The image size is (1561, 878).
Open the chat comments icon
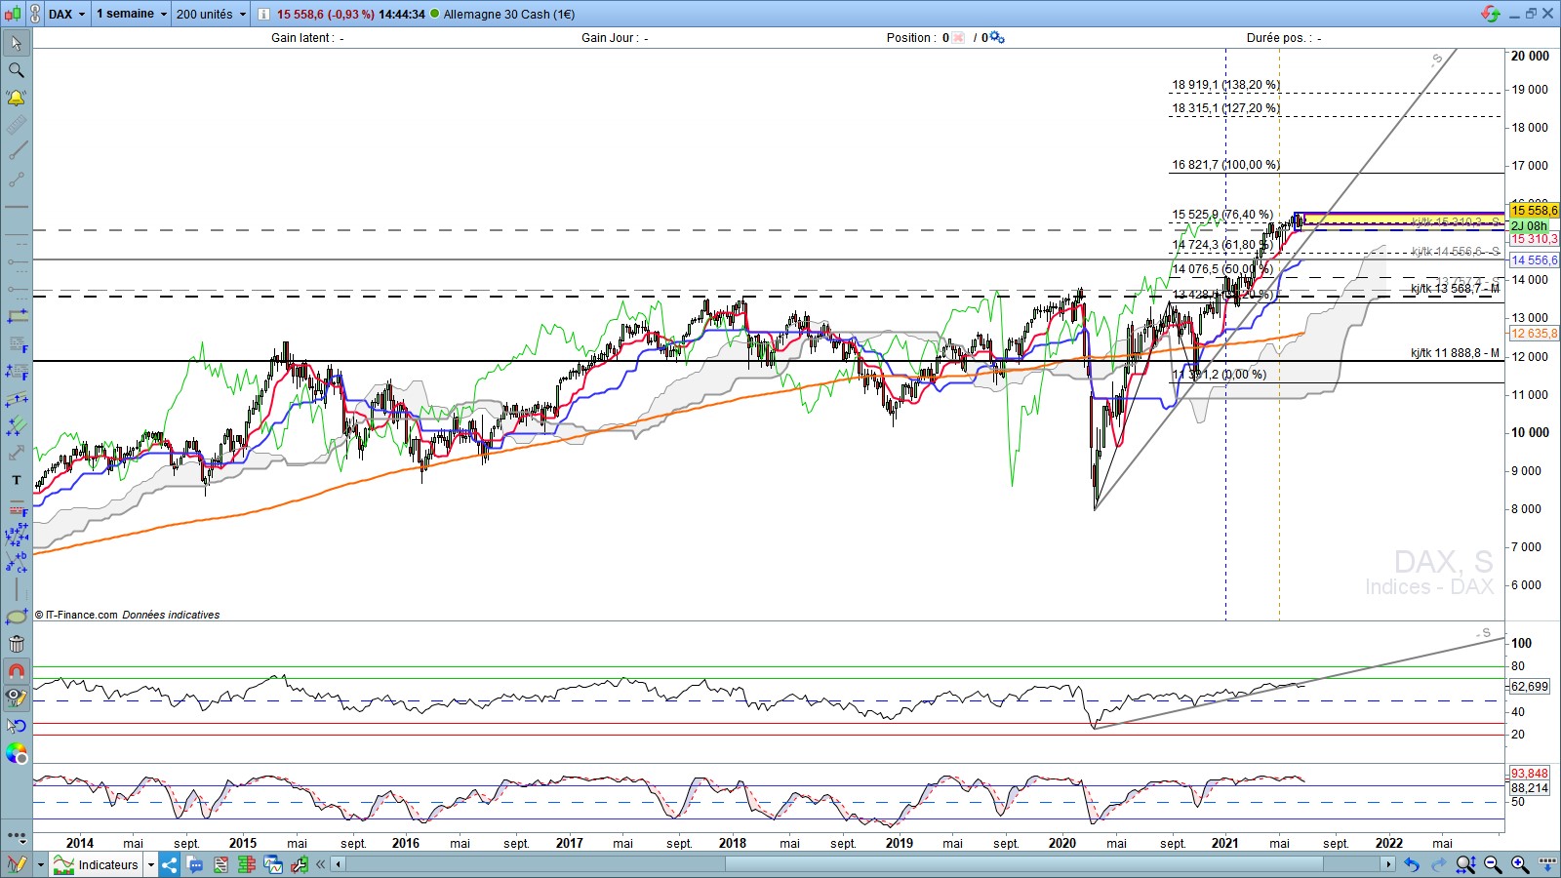click(x=195, y=865)
